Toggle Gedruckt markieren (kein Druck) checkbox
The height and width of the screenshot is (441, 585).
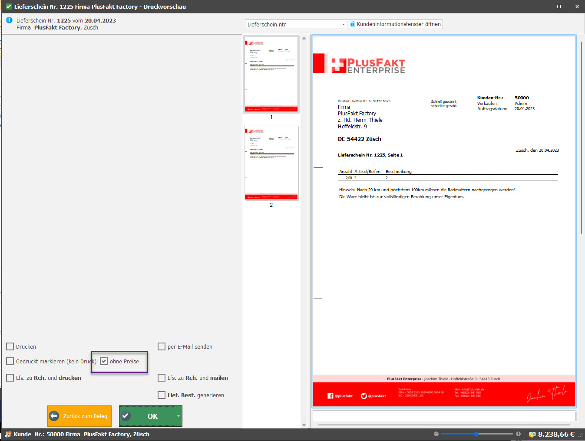coord(10,361)
